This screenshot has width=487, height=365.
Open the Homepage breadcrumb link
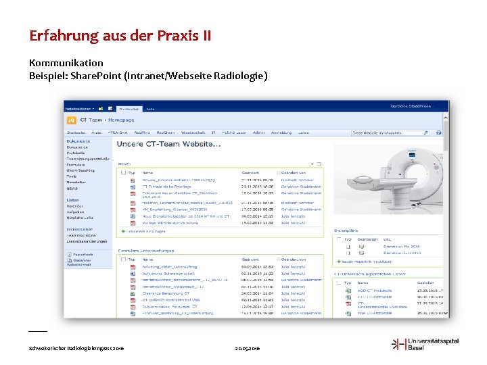pyautogui.click(x=121, y=120)
